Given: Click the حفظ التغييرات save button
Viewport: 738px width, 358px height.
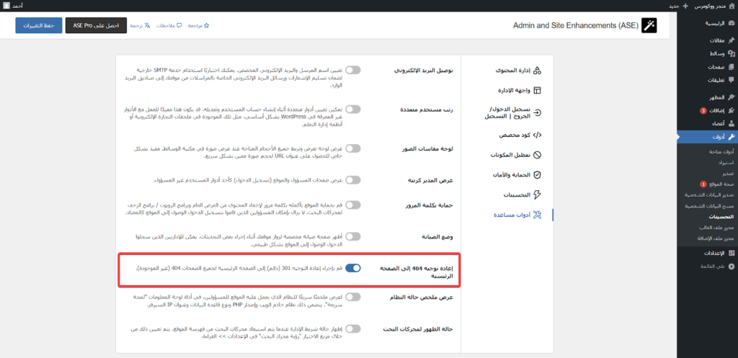Looking at the screenshot, I should point(39,25).
